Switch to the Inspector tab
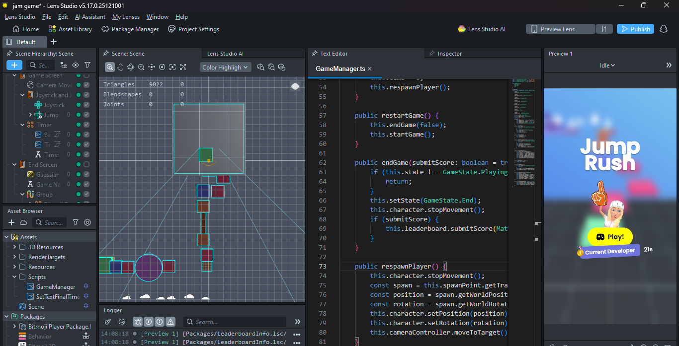Viewport: 679px width, 346px height. (x=449, y=54)
